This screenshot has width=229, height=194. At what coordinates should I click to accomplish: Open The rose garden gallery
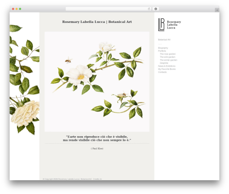(168, 54)
